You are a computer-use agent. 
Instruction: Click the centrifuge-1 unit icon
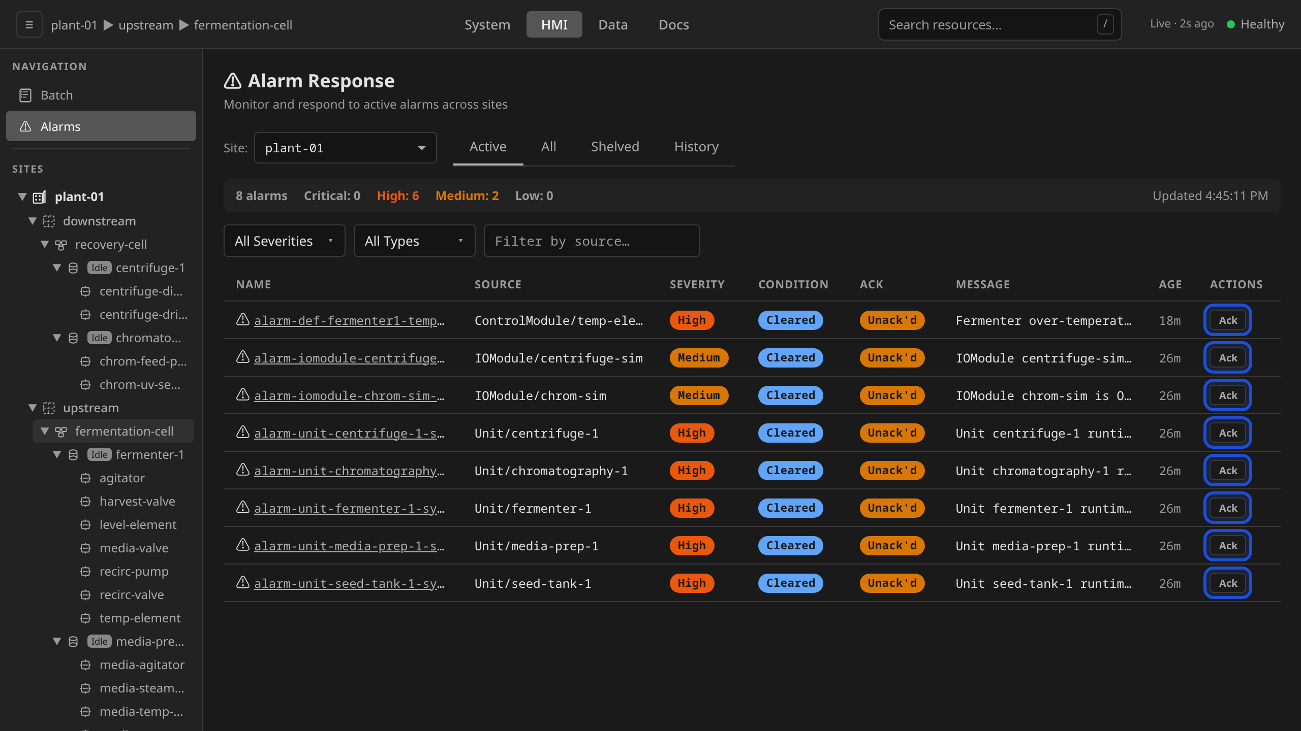pos(73,268)
